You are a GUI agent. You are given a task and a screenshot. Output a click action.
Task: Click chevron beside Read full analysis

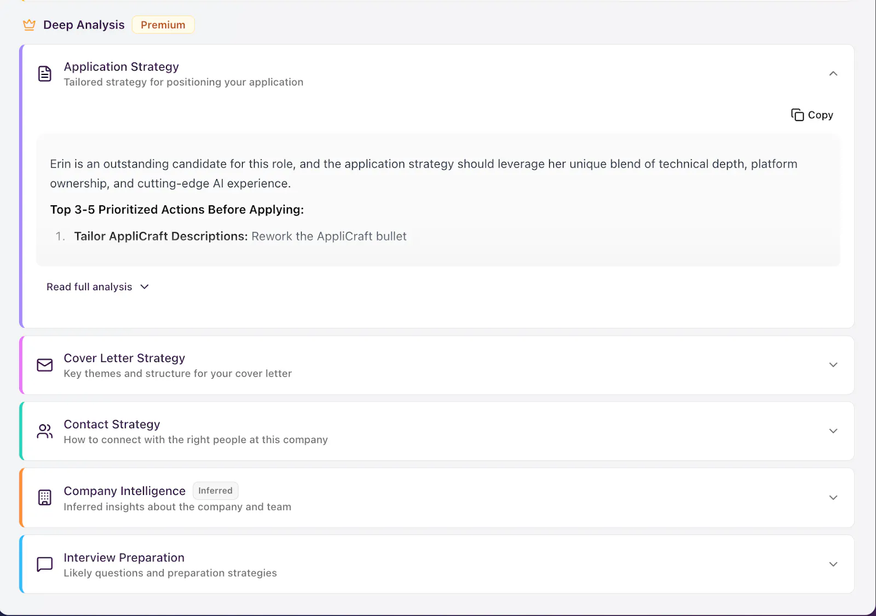point(145,287)
